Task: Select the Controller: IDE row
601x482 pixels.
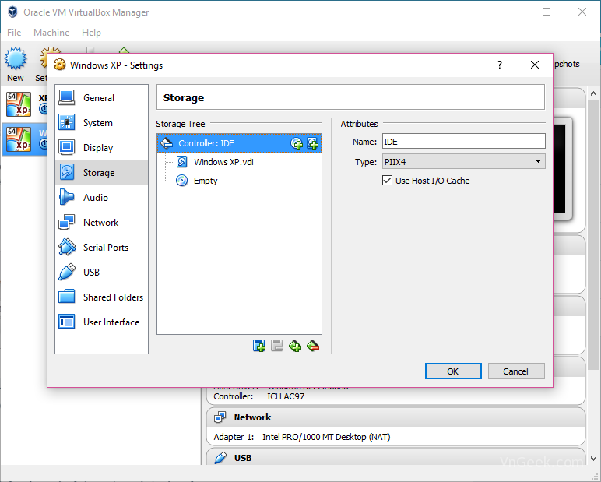Action: (x=239, y=143)
